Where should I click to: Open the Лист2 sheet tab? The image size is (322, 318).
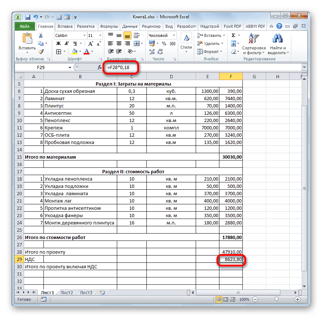pyautogui.click(x=67, y=292)
